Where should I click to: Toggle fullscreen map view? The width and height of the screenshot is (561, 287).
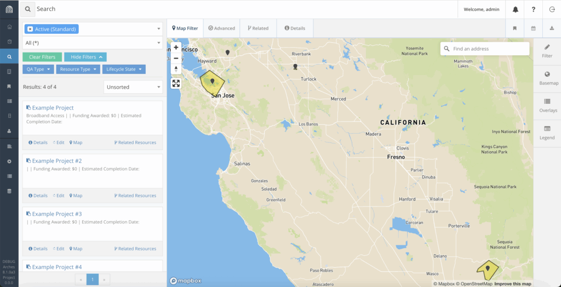click(176, 83)
